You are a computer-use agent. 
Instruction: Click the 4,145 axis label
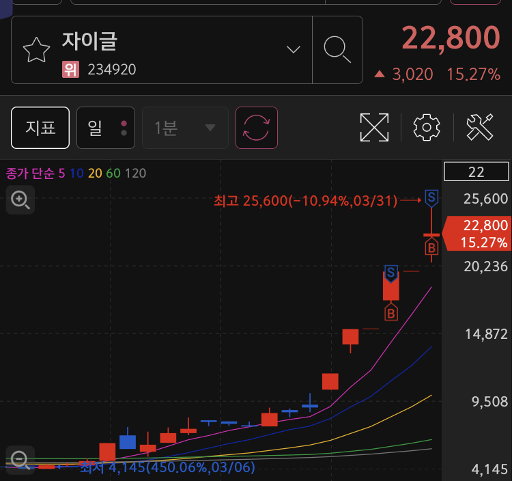489,469
